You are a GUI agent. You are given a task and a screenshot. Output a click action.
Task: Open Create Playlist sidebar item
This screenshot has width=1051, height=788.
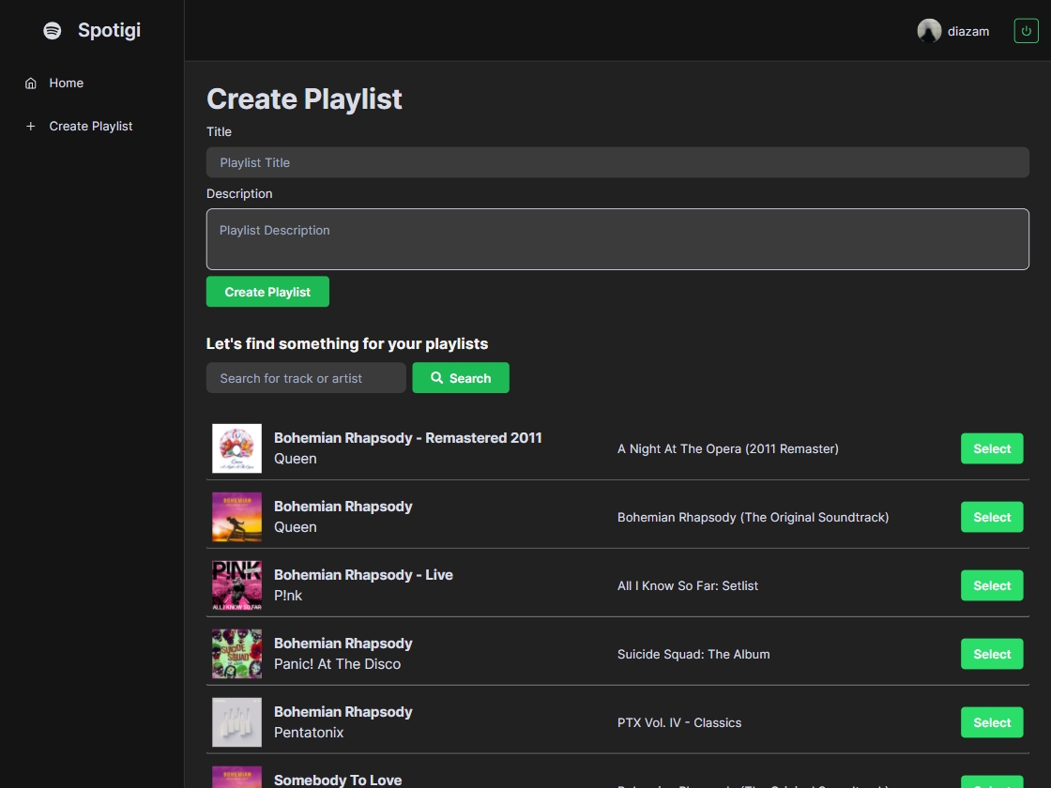tap(92, 126)
